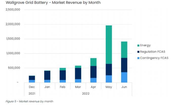Image resolution: width=177 pixels, height=105 pixels.
Task: Click the Contingency FCAS legend color swatch
Action: (138, 58)
